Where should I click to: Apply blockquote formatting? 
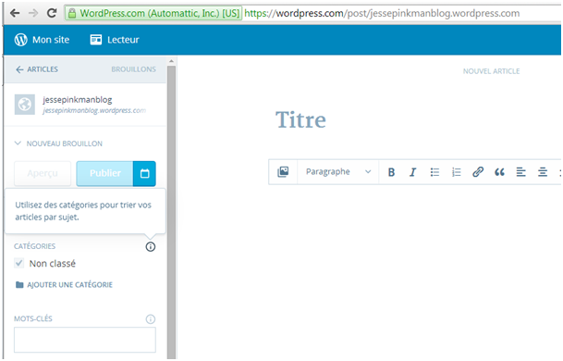point(499,172)
